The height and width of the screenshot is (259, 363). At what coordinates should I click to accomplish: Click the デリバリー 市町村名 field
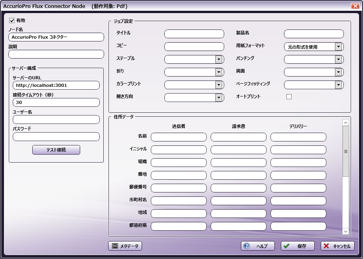tap(298, 201)
